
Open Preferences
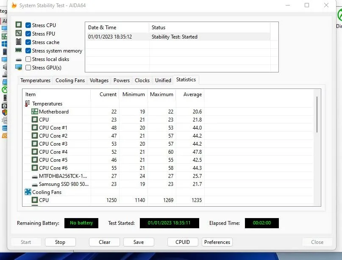pos(217,242)
